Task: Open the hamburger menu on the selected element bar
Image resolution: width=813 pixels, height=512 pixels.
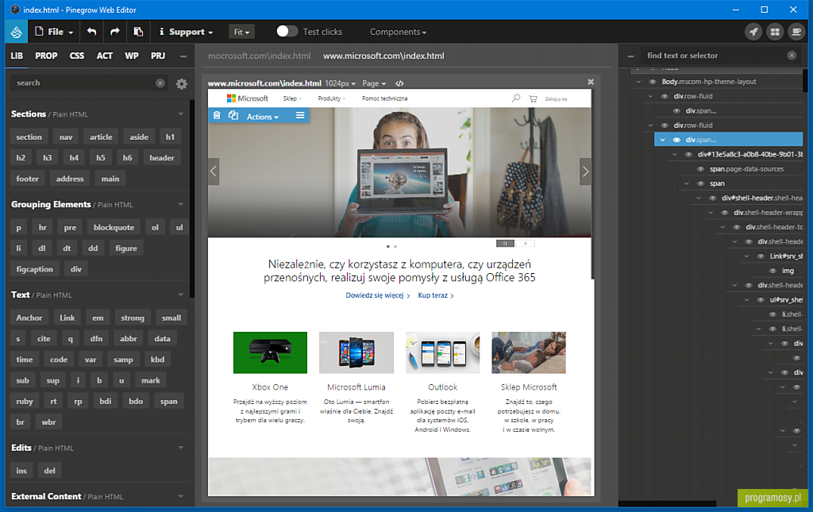Action: pos(299,115)
